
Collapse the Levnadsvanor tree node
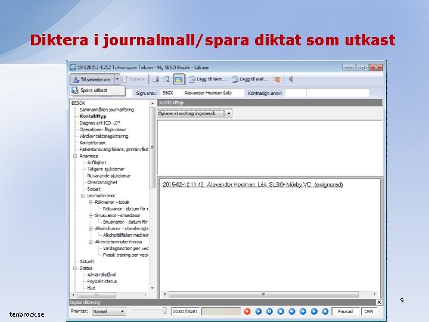(83, 196)
